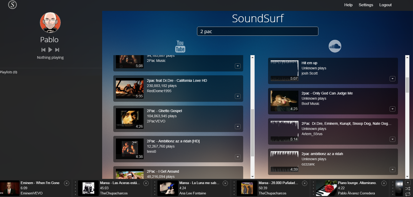The height and width of the screenshot is (197, 413).
Task: Expand the queue bar with the up arrow
Action: [x=408, y=183]
